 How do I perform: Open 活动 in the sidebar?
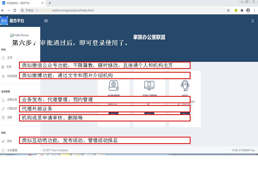click(x=9, y=141)
